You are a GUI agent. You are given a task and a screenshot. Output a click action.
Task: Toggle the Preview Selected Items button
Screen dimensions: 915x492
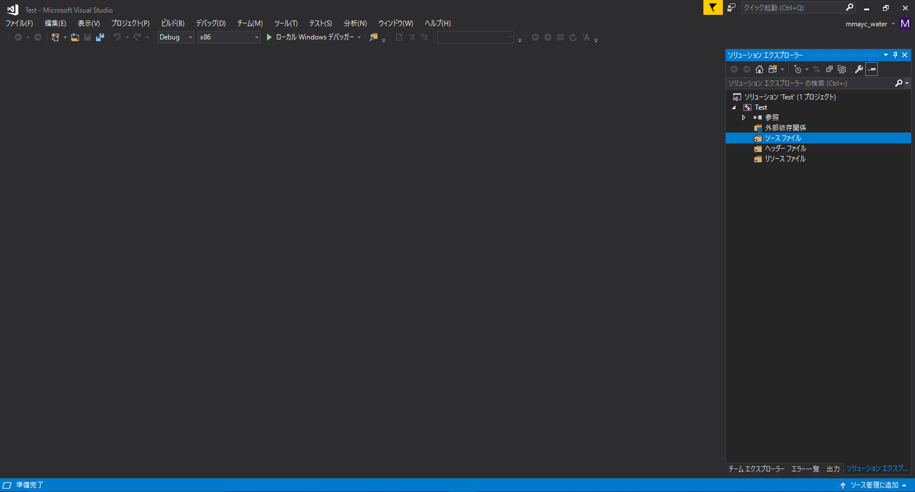coord(872,69)
